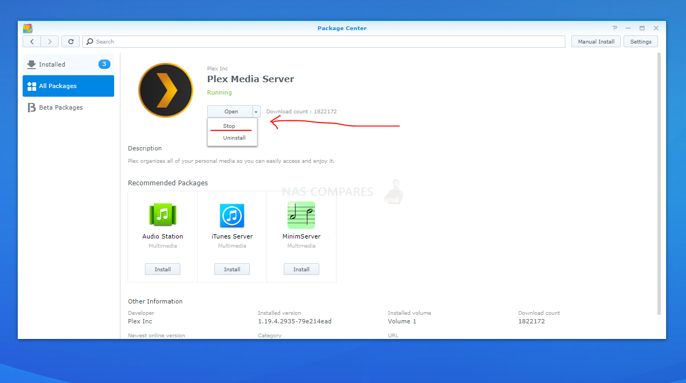686x383 pixels.
Task: Click the All Packages grid icon
Action: [x=32, y=86]
